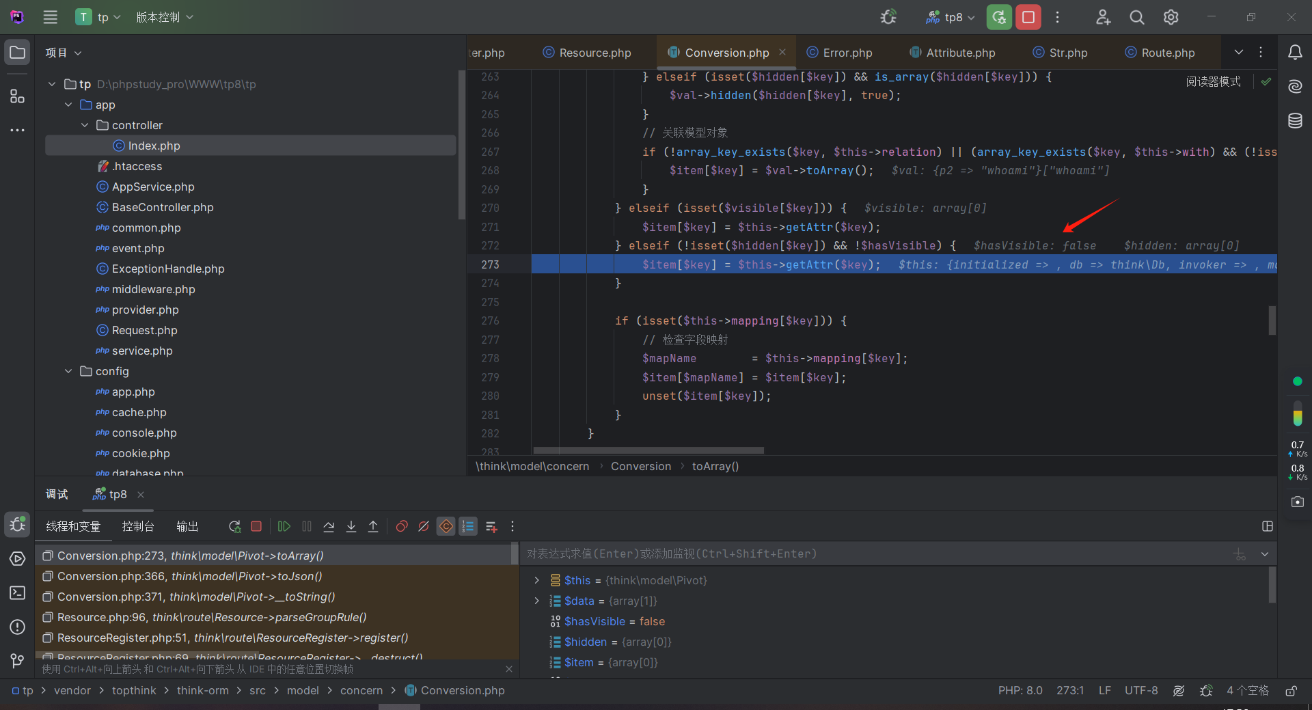Click editor horizontal scrollbar thumb

coord(648,450)
